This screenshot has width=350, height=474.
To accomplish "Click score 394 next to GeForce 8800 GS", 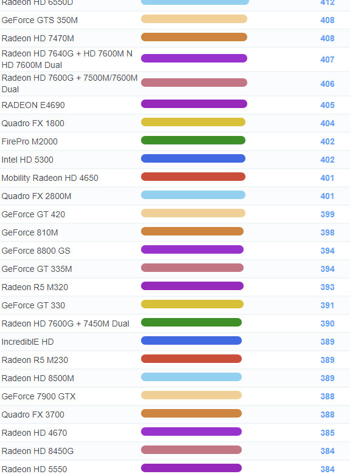I will point(328,251).
